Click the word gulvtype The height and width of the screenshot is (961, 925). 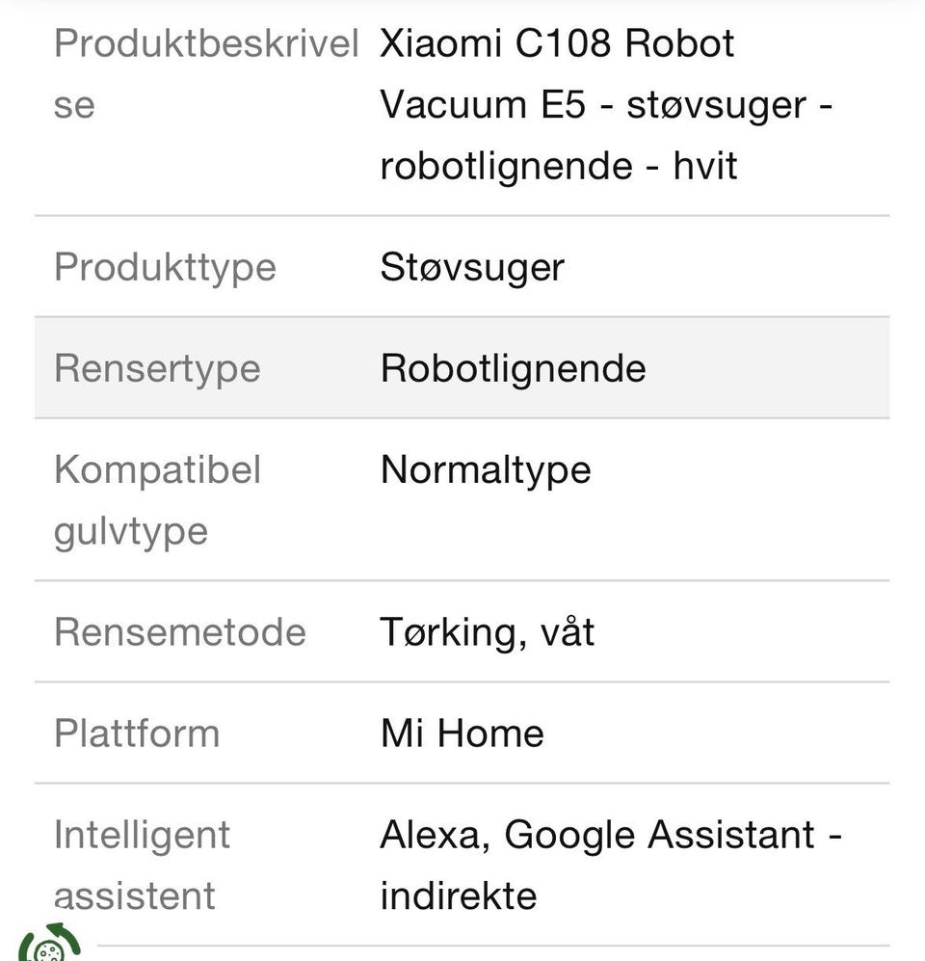pos(131,530)
